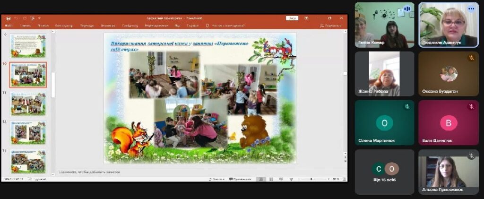484x199 pixels.
Task: Open more options on Людмила Адамчук tile
Action: 471,9
